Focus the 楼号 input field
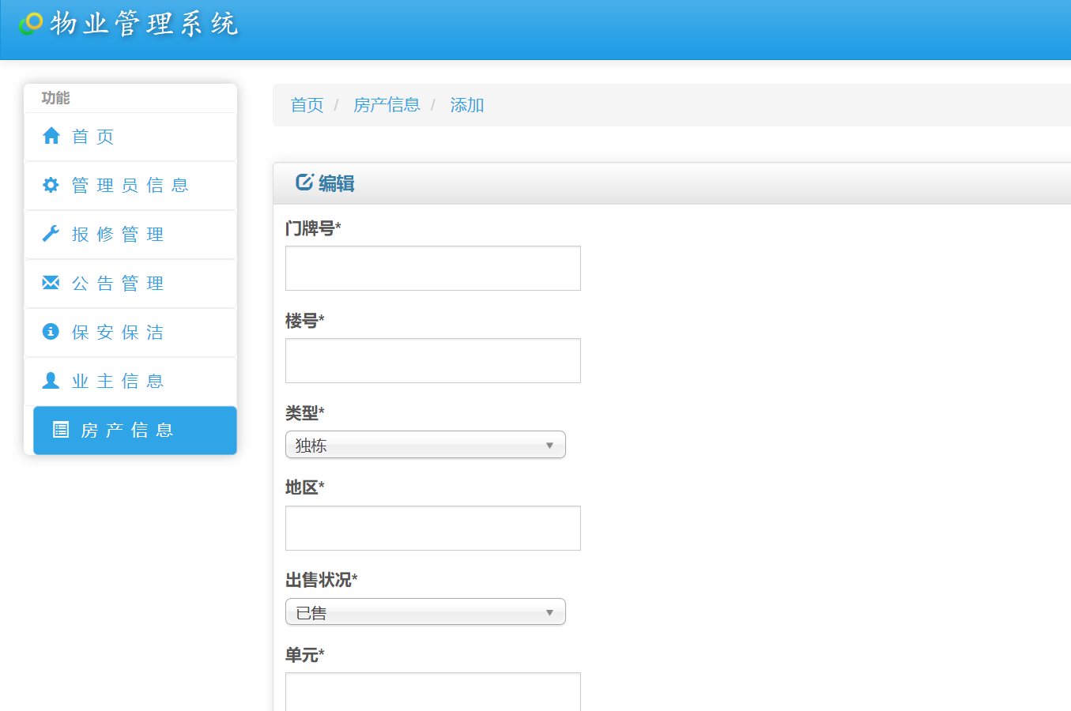The width and height of the screenshot is (1071, 711). [433, 360]
